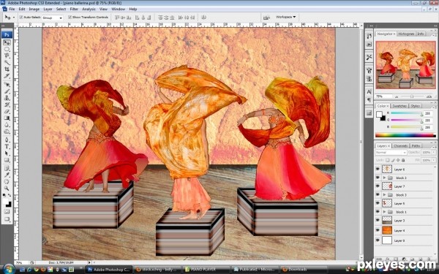
Task: Select the Slice tool
Action: (7, 76)
